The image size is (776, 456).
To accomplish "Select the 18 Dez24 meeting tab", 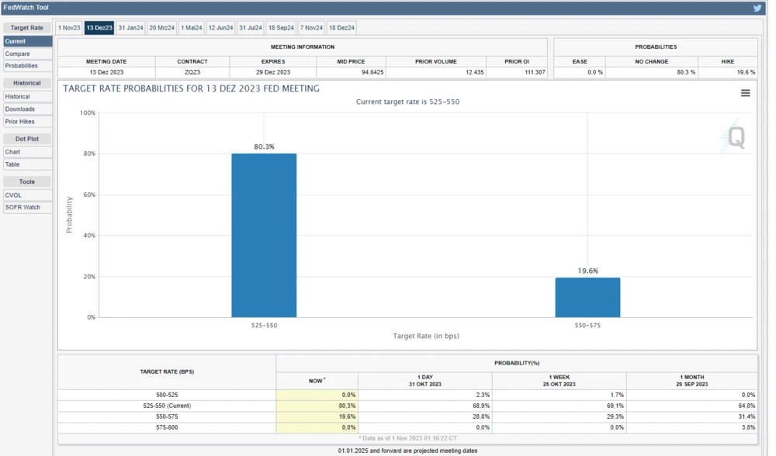I will pos(341,28).
